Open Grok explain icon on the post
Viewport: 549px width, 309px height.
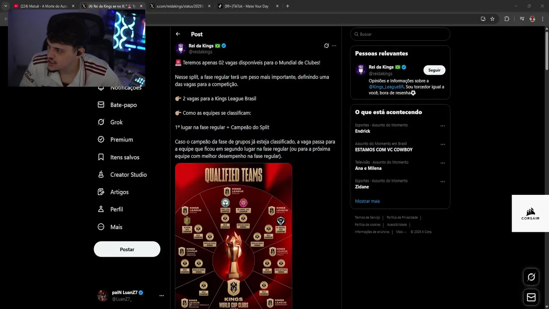click(326, 45)
